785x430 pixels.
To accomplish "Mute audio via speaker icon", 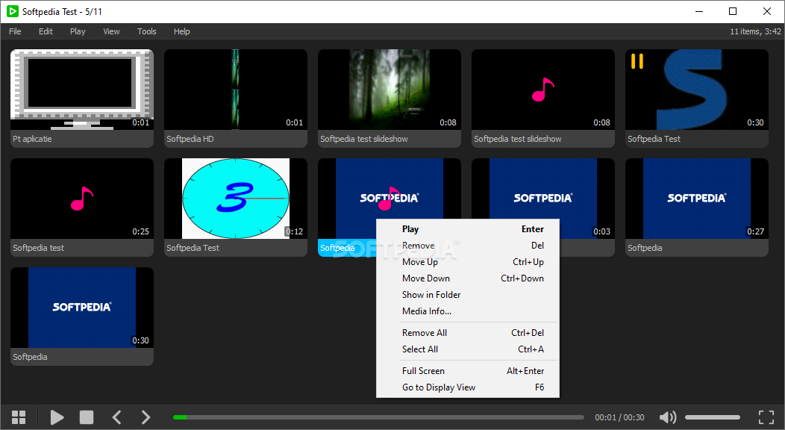I will [x=668, y=417].
